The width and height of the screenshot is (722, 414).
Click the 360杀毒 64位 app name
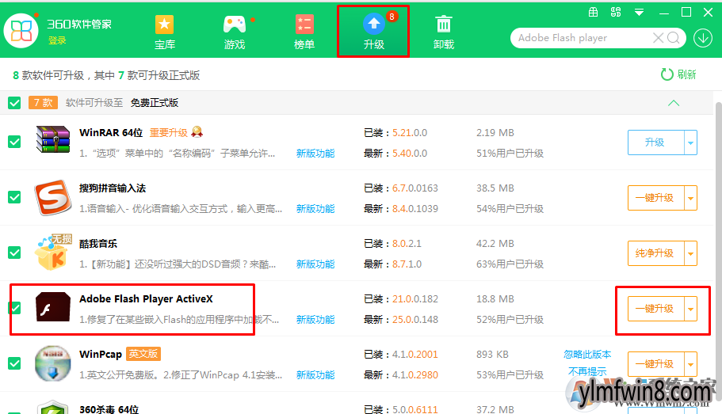[x=109, y=409]
